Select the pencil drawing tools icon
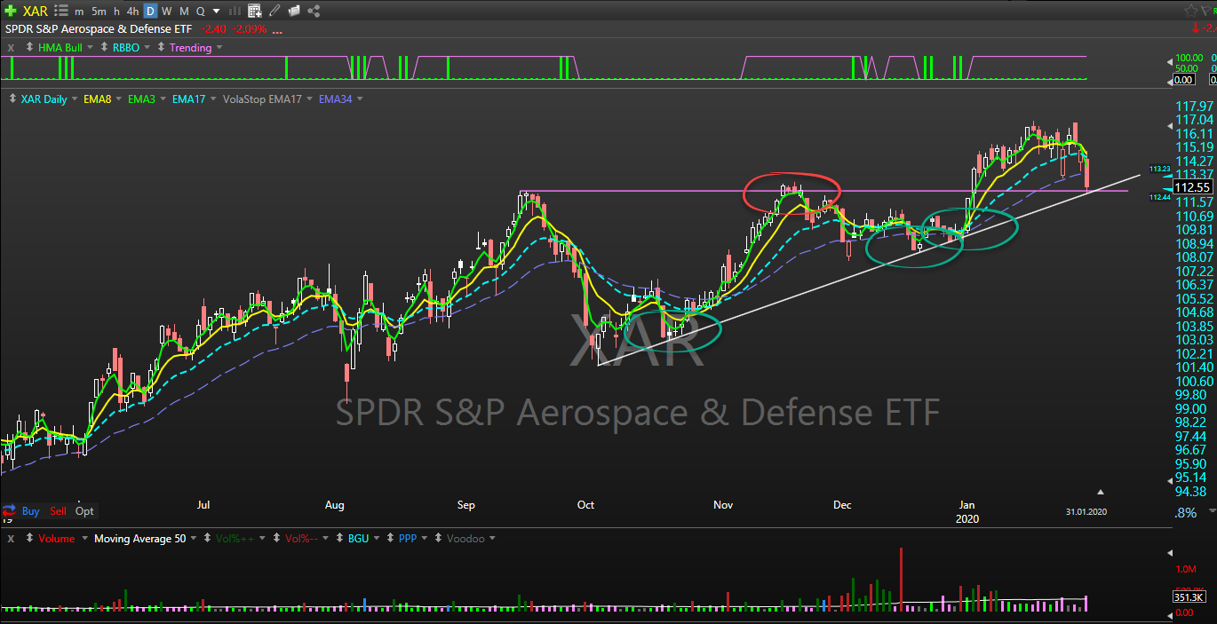 click(x=274, y=12)
